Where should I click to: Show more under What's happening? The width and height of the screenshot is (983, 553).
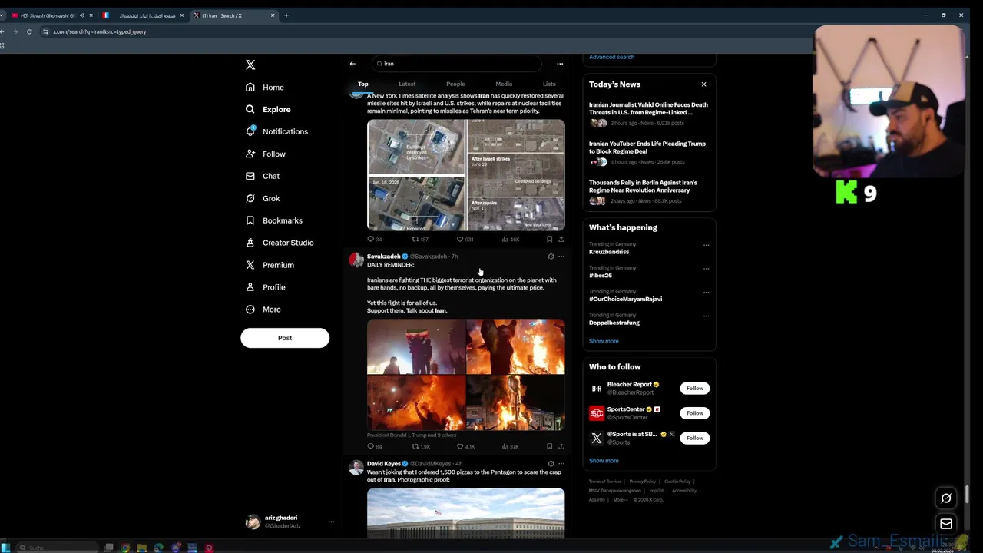[x=604, y=341]
